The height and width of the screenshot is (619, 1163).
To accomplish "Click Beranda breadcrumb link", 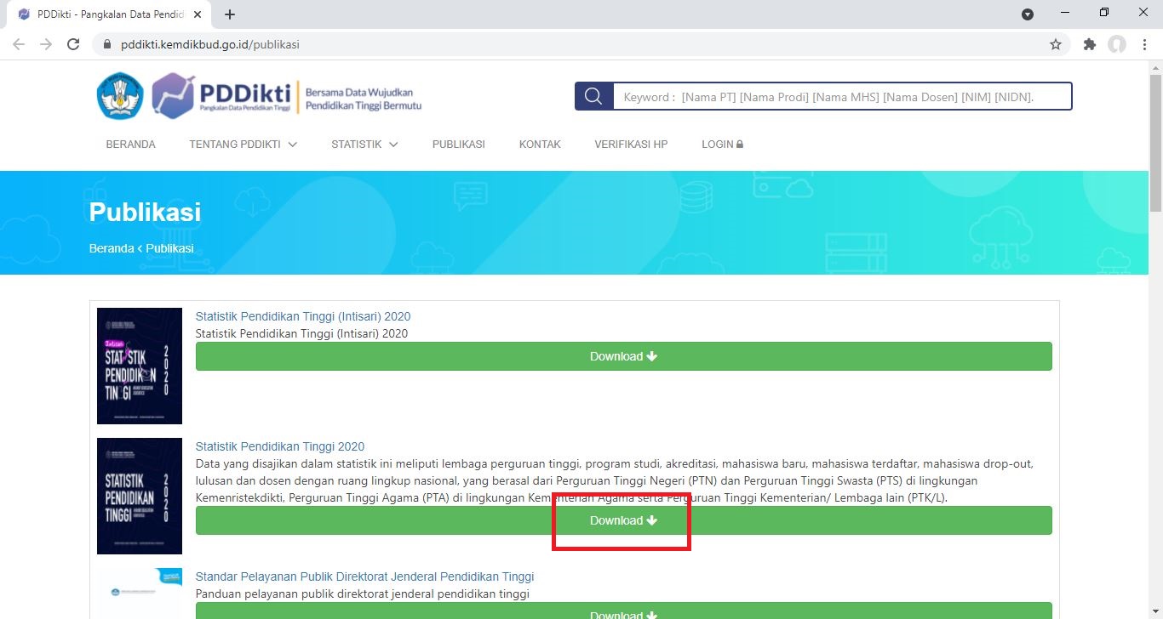I will [112, 248].
